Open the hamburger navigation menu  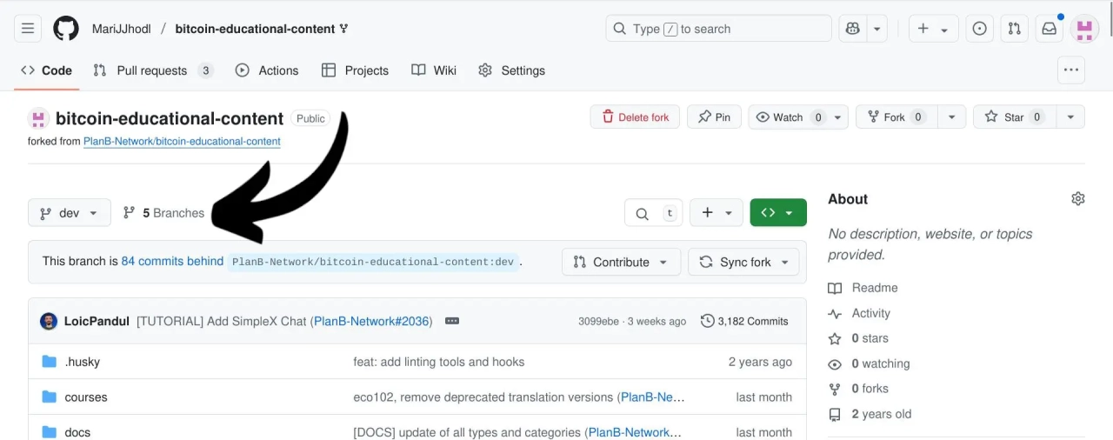click(28, 29)
